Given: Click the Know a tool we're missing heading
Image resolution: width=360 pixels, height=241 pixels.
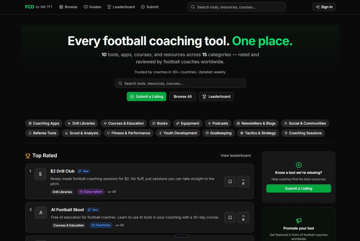Looking at the screenshot, I should coord(298,173).
